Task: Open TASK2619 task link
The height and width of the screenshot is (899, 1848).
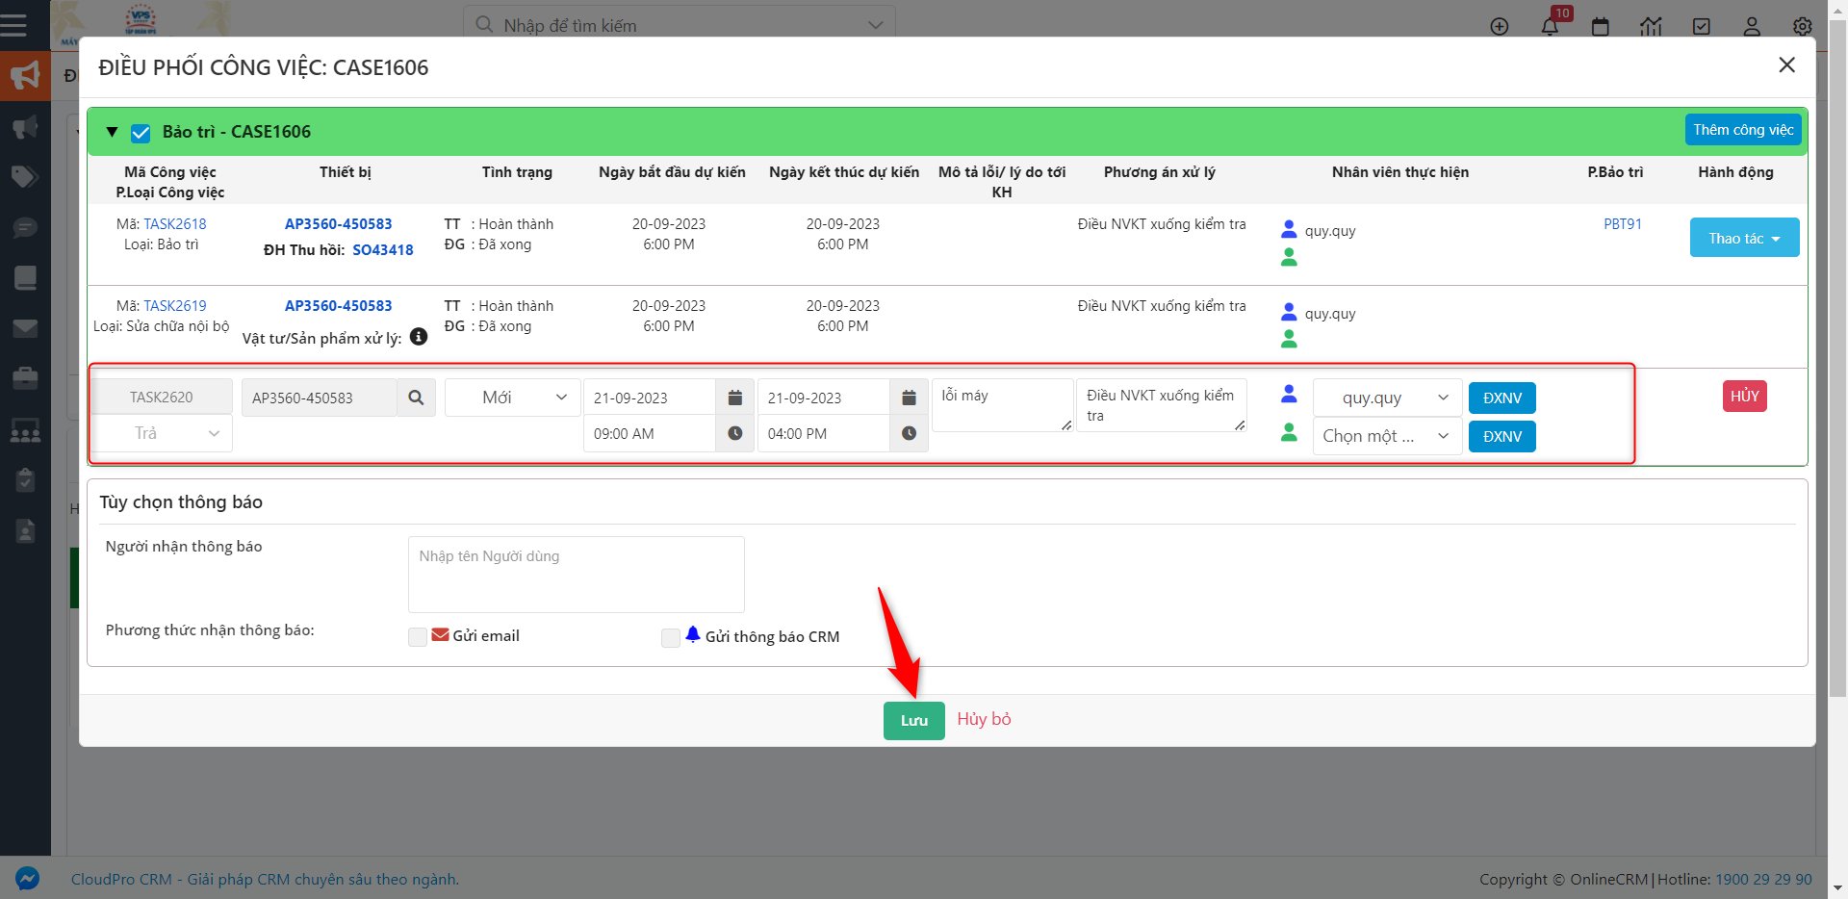Action: (x=175, y=305)
